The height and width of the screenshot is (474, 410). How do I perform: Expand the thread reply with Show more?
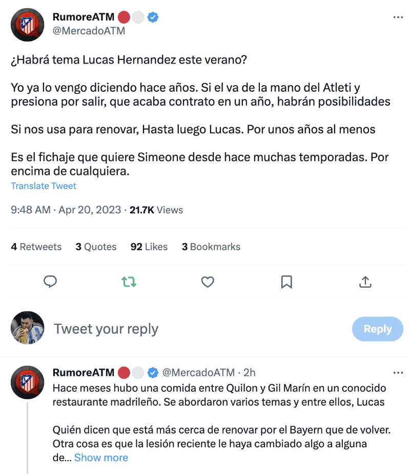click(x=101, y=457)
